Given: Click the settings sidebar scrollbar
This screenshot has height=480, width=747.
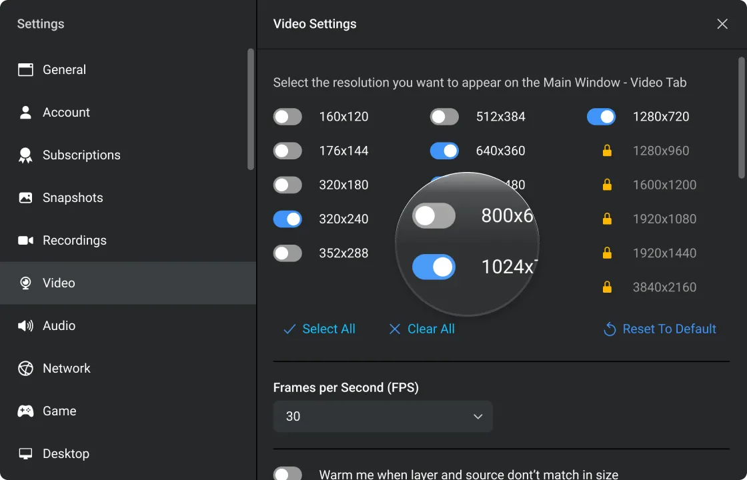Looking at the screenshot, I should click(251, 110).
